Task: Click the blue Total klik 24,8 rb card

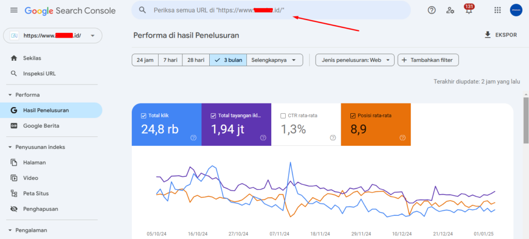Action: click(x=167, y=125)
